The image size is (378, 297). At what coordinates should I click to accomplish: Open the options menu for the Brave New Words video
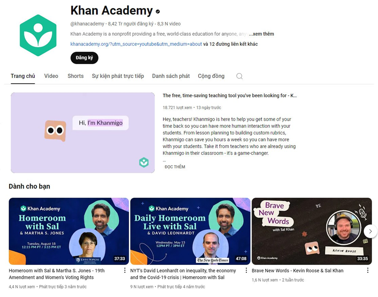368,271
